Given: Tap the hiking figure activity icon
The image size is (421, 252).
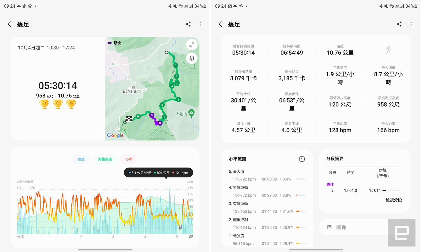Looking at the screenshot, I should click(x=388, y=50).
